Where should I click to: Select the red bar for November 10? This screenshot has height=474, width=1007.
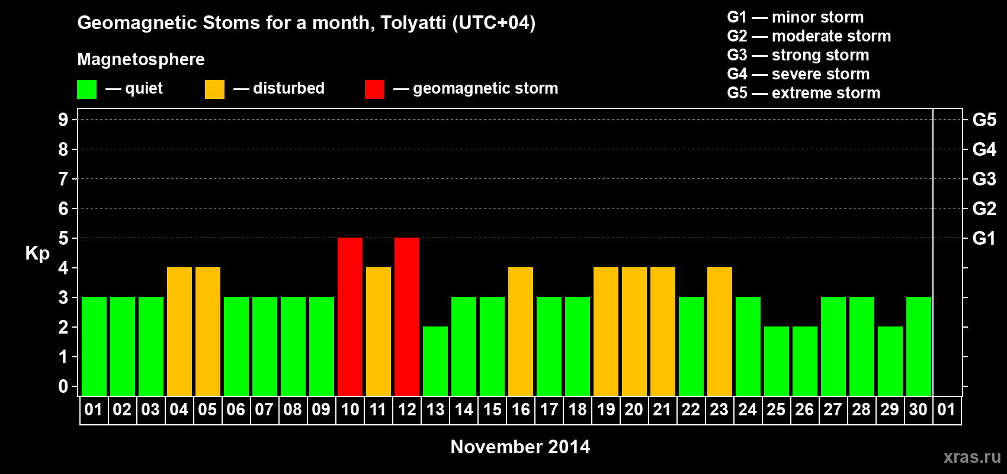click(x=350, y=316)
